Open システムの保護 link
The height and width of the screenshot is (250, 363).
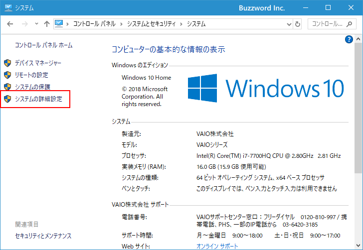32,87
